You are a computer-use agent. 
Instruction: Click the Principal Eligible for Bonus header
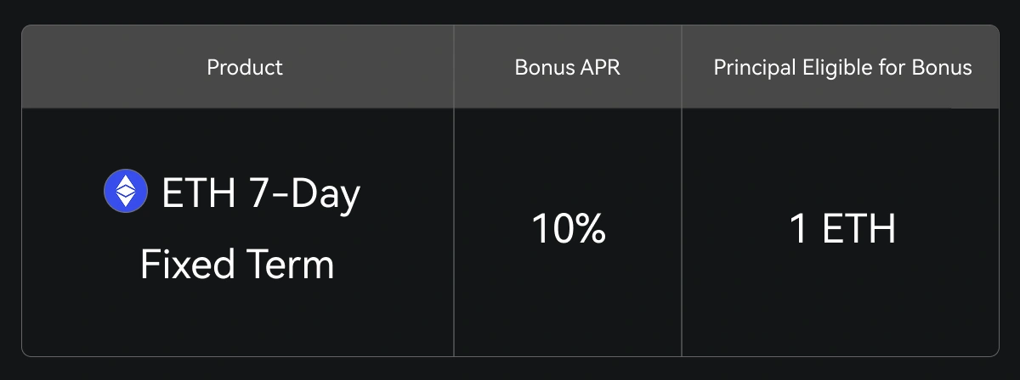point(842,67)
